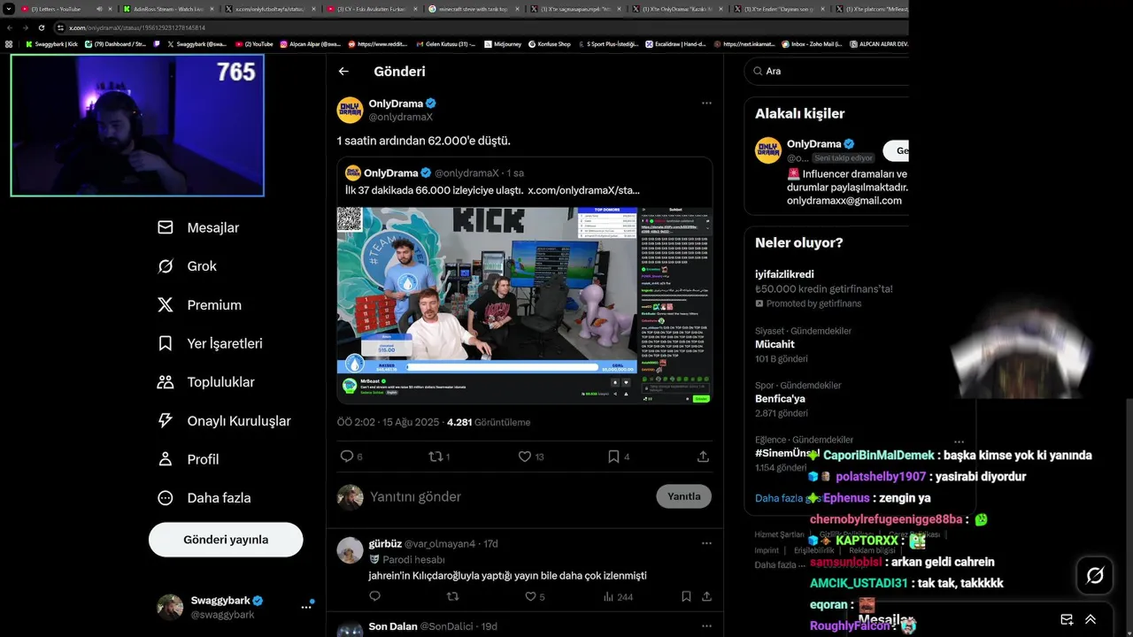Reply icon on OnlyDrama post with 6 replies

347,457
